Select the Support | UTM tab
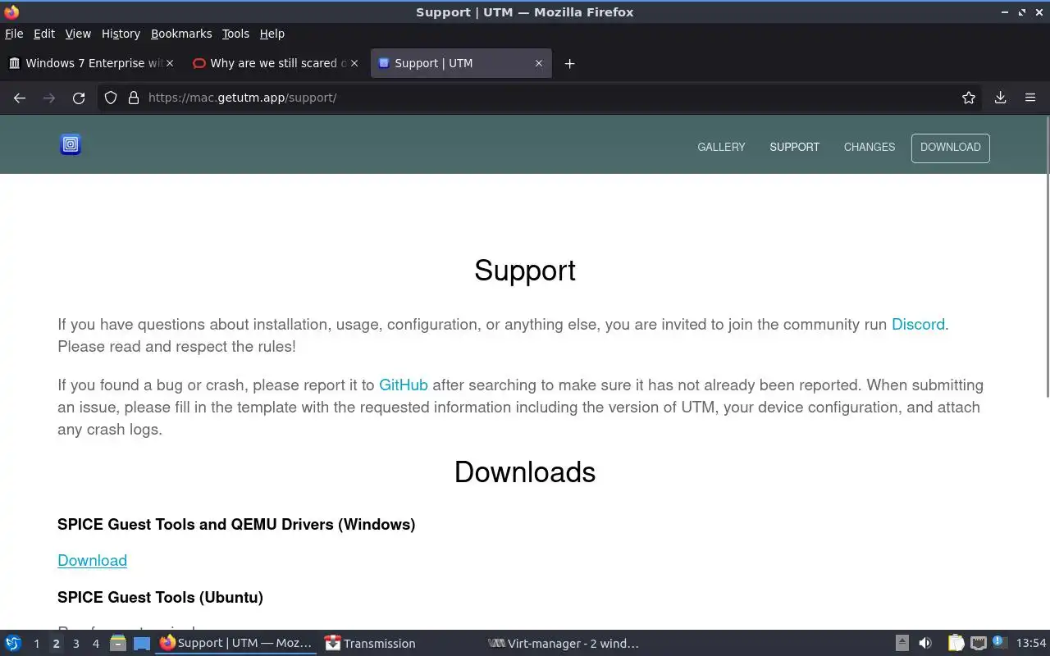 (461, 63)
